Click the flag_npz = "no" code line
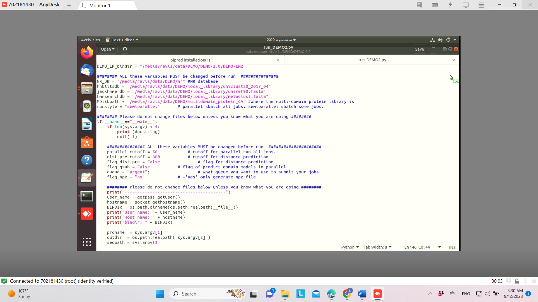The image size is (538, 302). pyautogui.click(x=181, y=177)
